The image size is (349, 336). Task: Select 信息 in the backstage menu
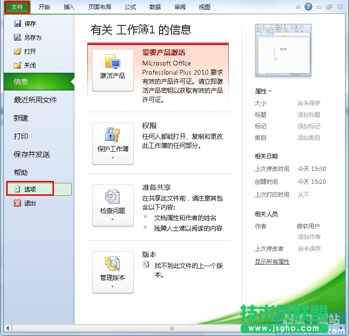tap(39, 81)
